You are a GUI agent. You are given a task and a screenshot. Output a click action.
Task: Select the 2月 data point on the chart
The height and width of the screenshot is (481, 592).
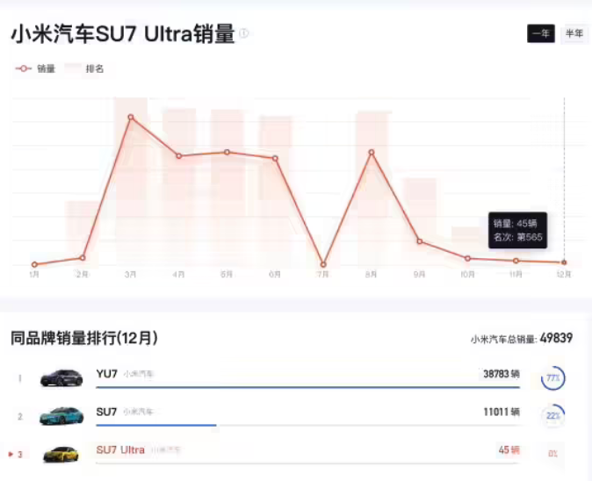(x=83, y=258)
